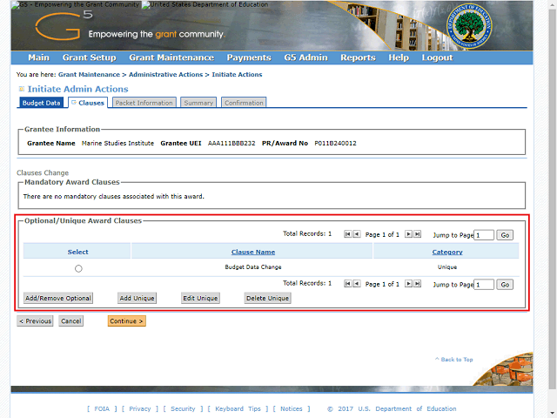Click the Unique category cell
The width and height of the screenshot is (557, 418).
[x=447, y=267]
